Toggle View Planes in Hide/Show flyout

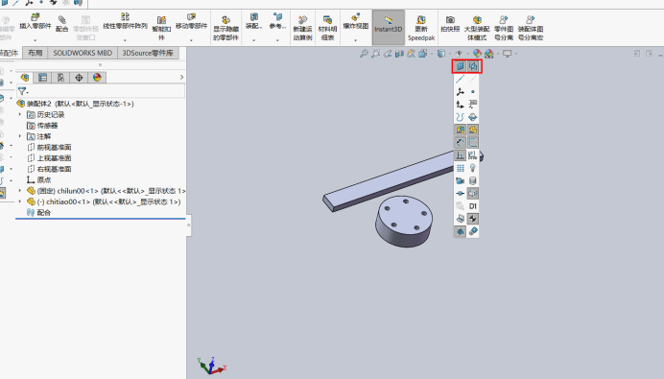(x=461, y=66)
